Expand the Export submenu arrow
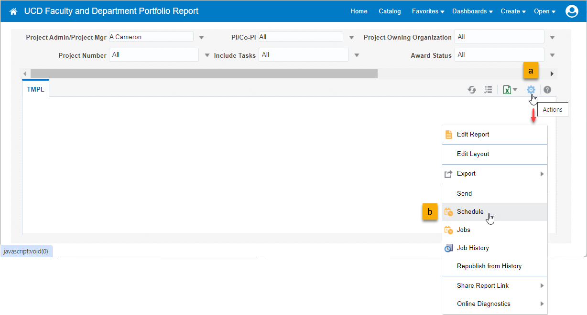587x315 pixels. tap(542, 174)
